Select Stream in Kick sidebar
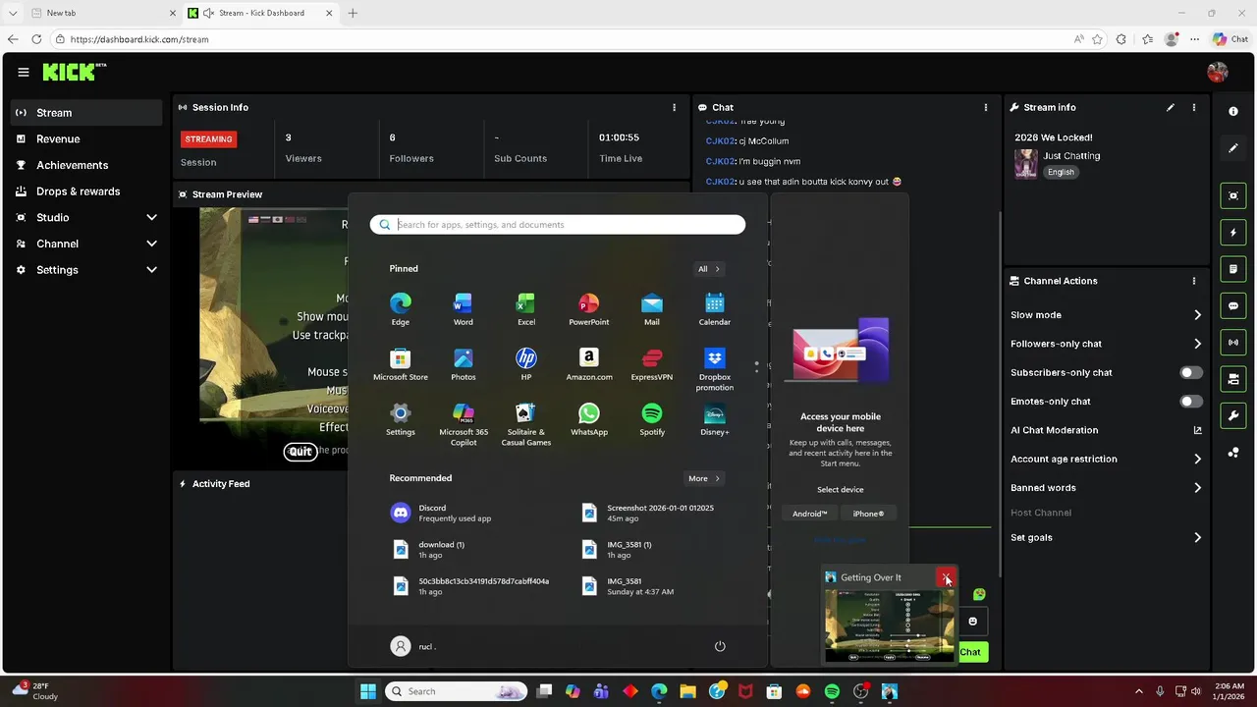 coord(86,113)
